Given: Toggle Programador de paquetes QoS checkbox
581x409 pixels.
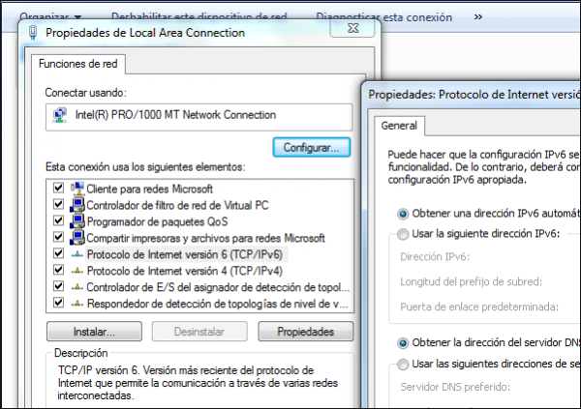Looking at the screenshot, I should [58, 220].
